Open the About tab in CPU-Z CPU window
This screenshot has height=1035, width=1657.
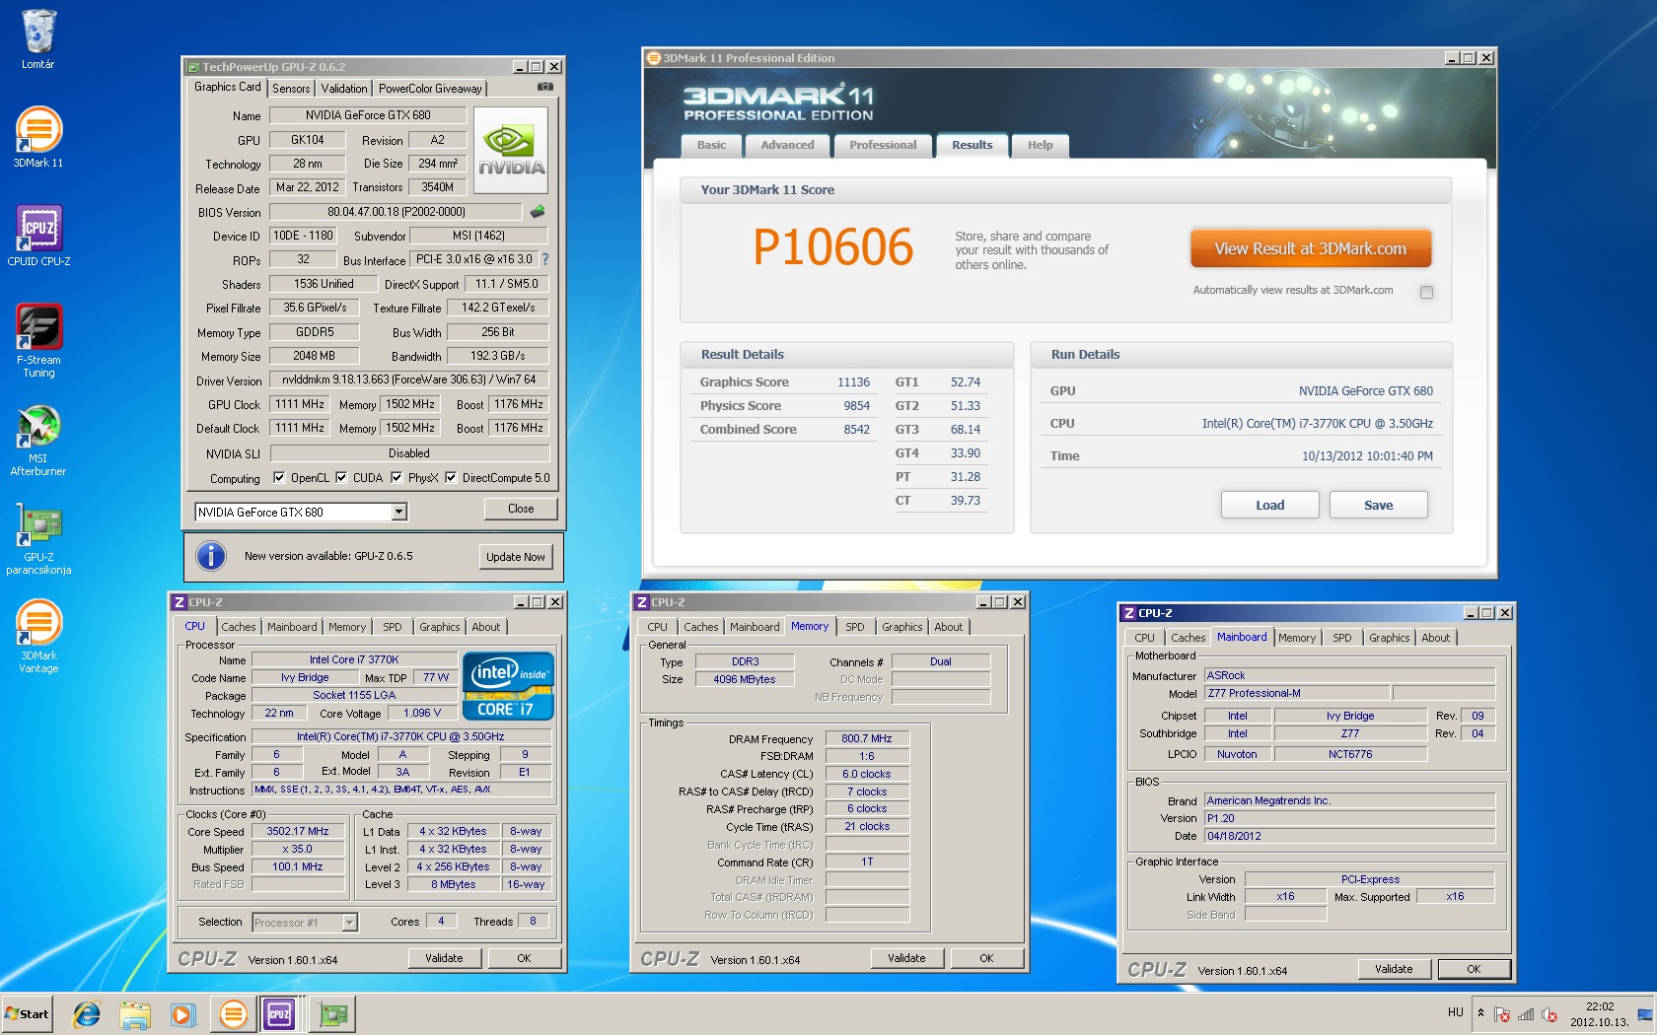(x=485, y=627)
